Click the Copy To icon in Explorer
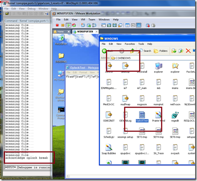Image resolution: width=197 pixels, height=181 pixels. (181, 51)
